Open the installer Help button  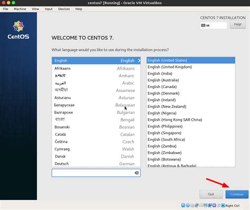238,24
